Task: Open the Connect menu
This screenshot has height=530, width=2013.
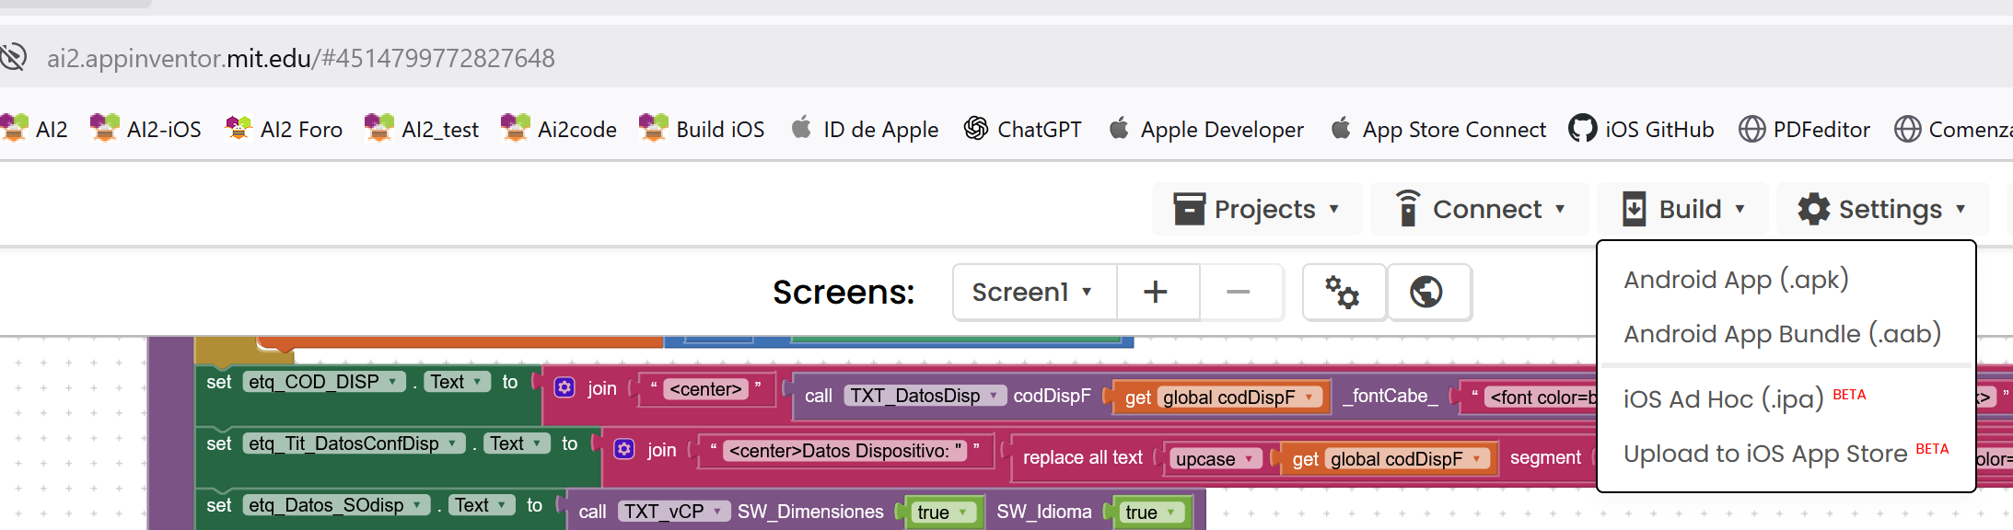Action: (x=1480, y=210)
